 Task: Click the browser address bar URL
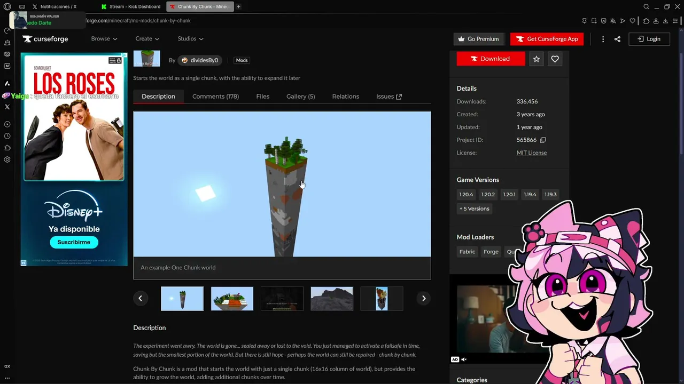[x=138, y=21]
